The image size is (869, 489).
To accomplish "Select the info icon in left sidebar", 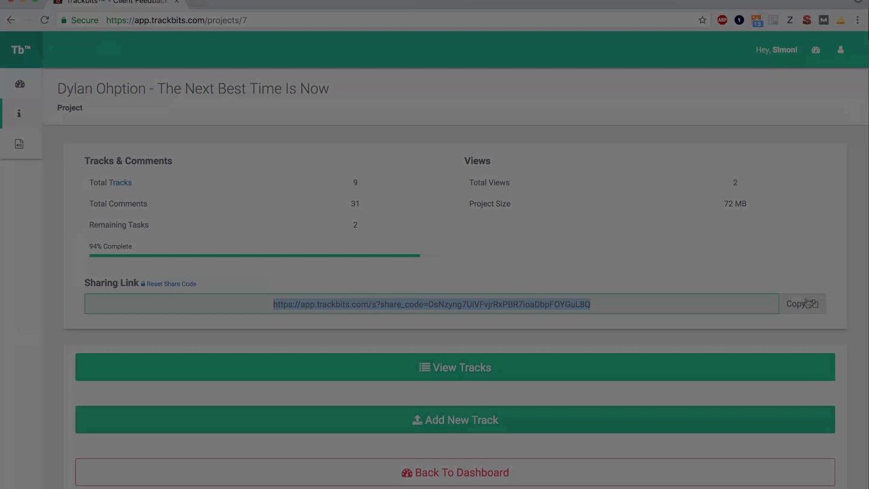I will (19, 113).
